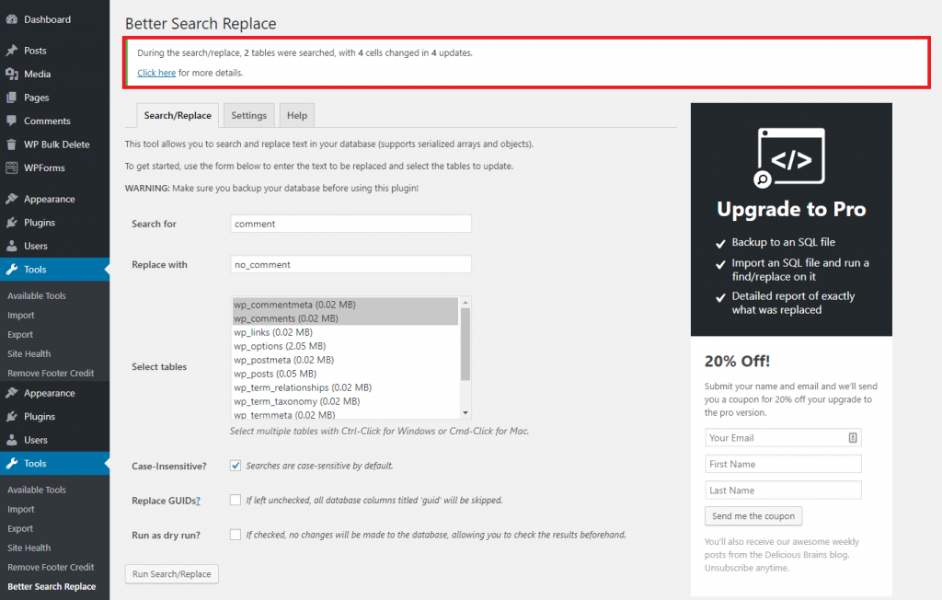
Task: Open upper Available Tools submenu item
Action: pyautogui.click(x=37, y=295)
